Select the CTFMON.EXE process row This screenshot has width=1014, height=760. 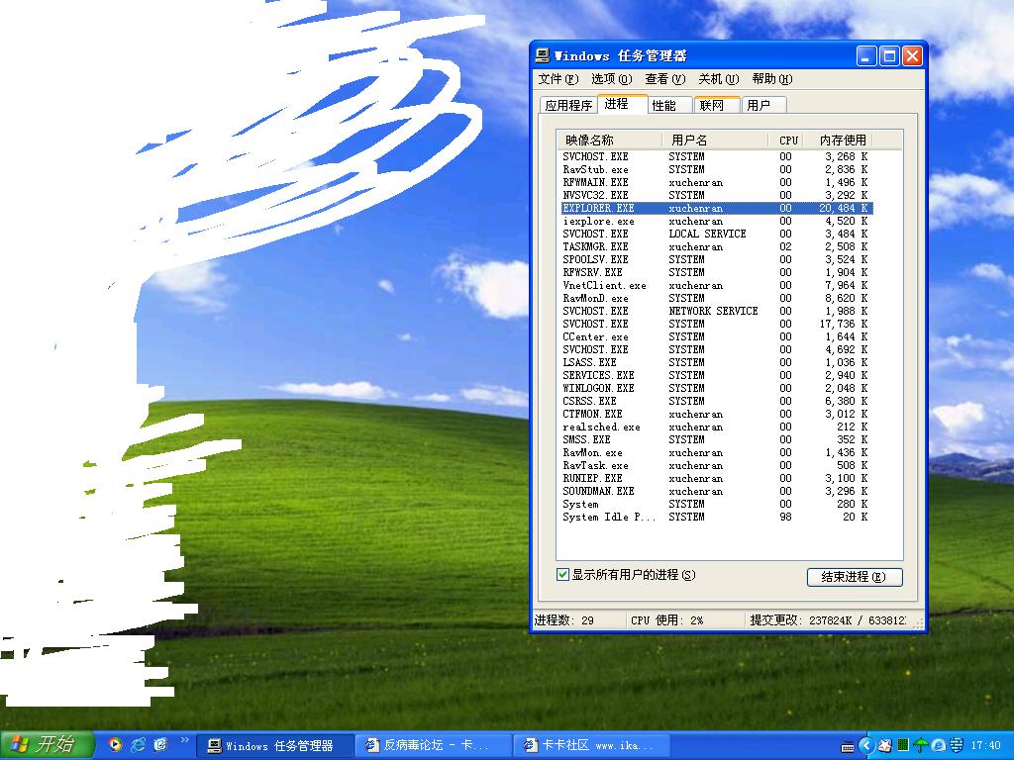(717, 415)
